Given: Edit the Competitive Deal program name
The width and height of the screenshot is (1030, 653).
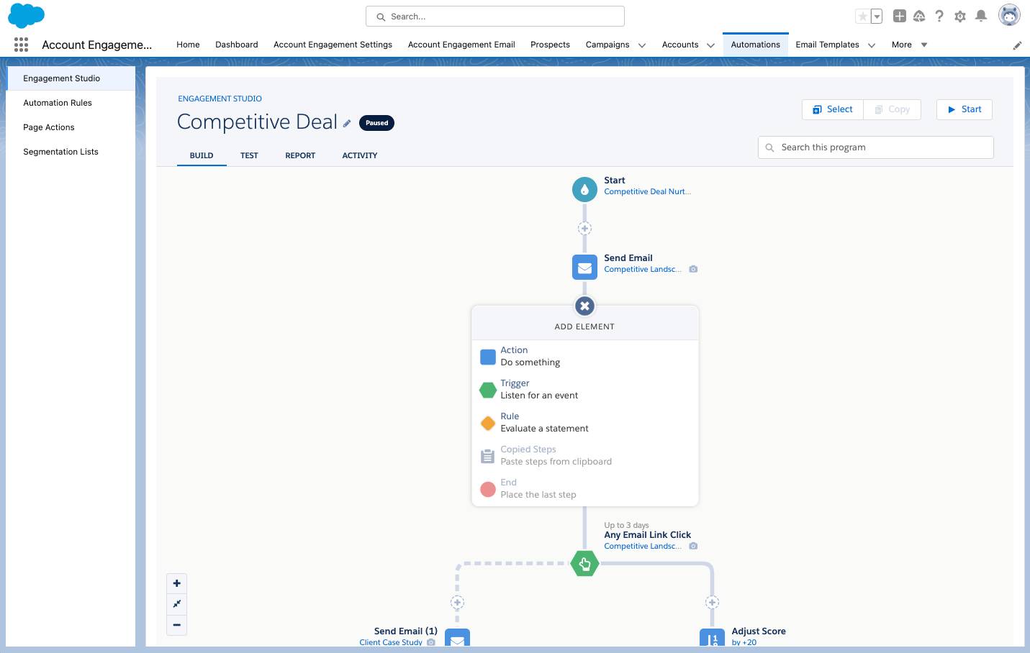Looking at the screenshot, I should 347,123.
